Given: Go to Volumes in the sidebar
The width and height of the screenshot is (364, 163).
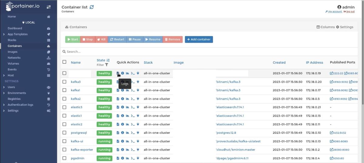Looking at the screenshot, I should point(13,64).
